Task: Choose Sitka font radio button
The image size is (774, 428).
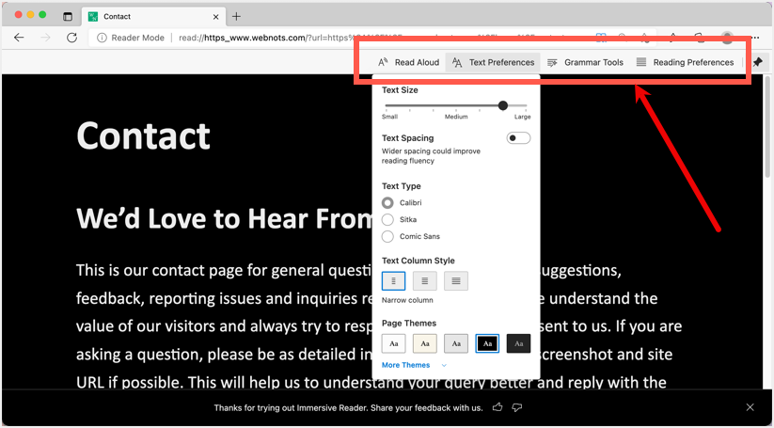Action: tap(388, 220)
